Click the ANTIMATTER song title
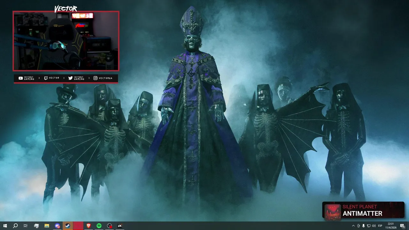Viewport: 409px width, 230px height. (x=362, y=214)
